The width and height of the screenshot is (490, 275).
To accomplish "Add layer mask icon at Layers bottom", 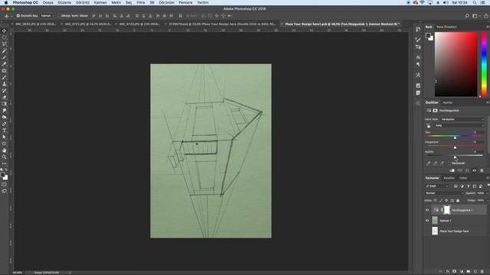I will click(454, 272).
